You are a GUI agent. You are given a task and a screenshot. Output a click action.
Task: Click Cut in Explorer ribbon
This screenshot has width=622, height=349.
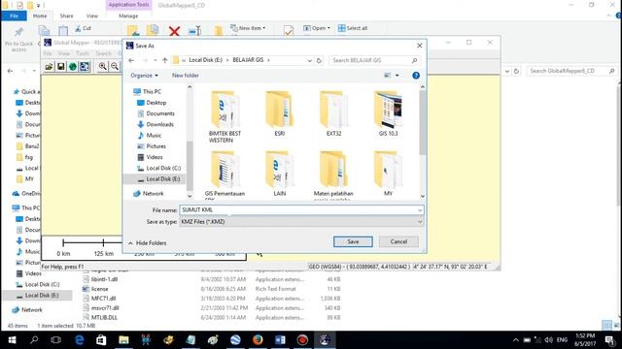point(83,28)
